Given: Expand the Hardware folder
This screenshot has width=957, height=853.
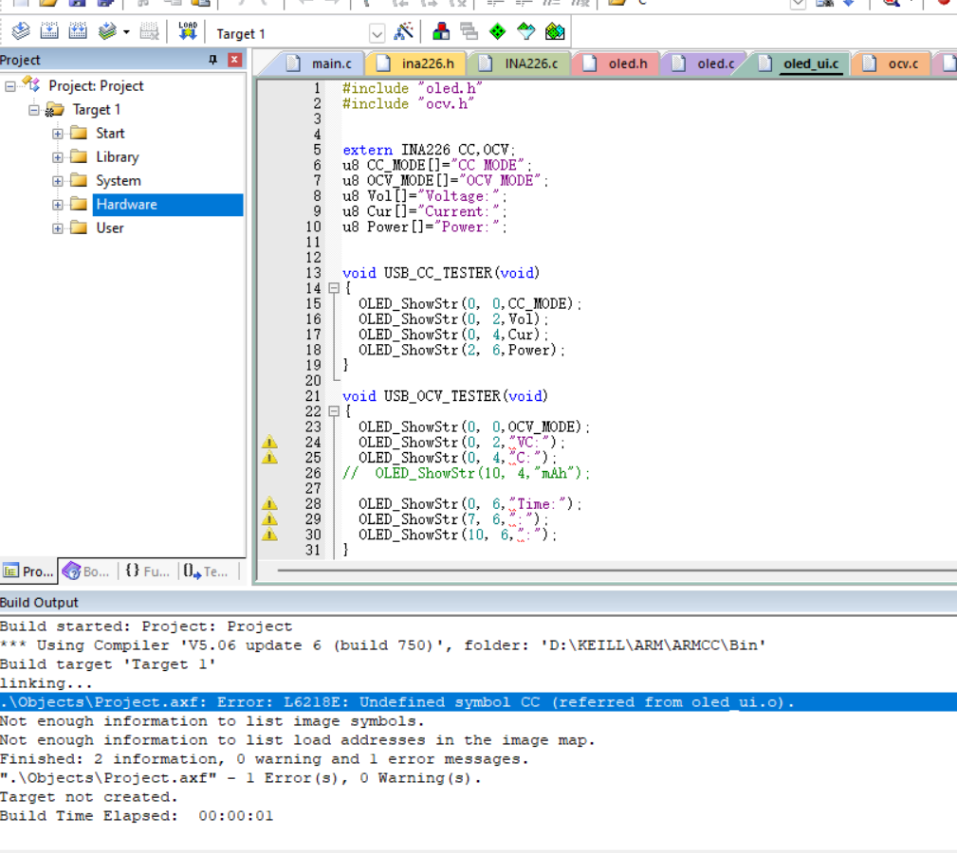Looking at the screenshot, I should pos(57,206).
